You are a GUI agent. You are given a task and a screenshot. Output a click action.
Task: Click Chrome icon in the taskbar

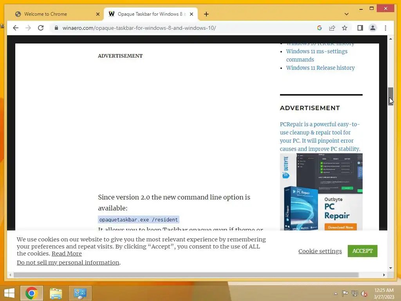(x=31, y=293)
